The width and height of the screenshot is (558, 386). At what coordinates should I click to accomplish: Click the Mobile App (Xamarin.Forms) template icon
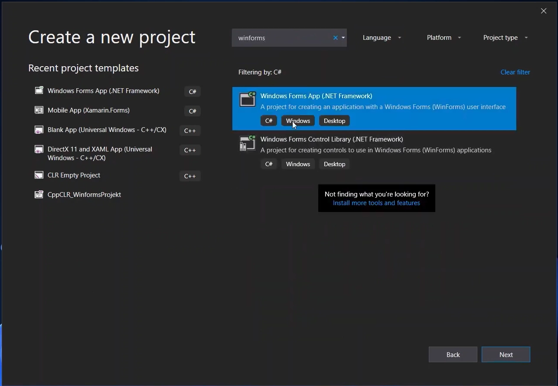click(x=39, y=110)
